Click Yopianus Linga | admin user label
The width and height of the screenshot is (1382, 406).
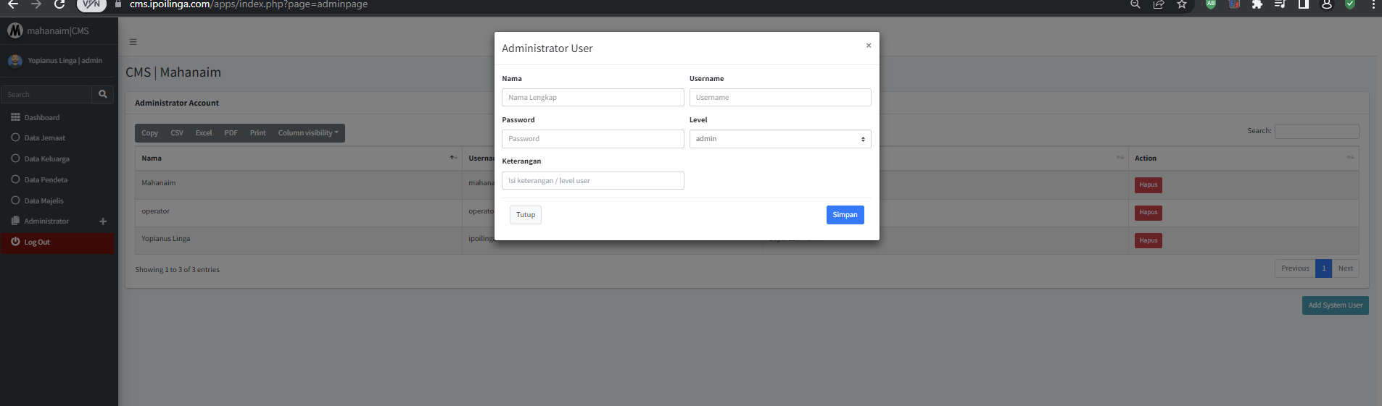click(65, 61)
